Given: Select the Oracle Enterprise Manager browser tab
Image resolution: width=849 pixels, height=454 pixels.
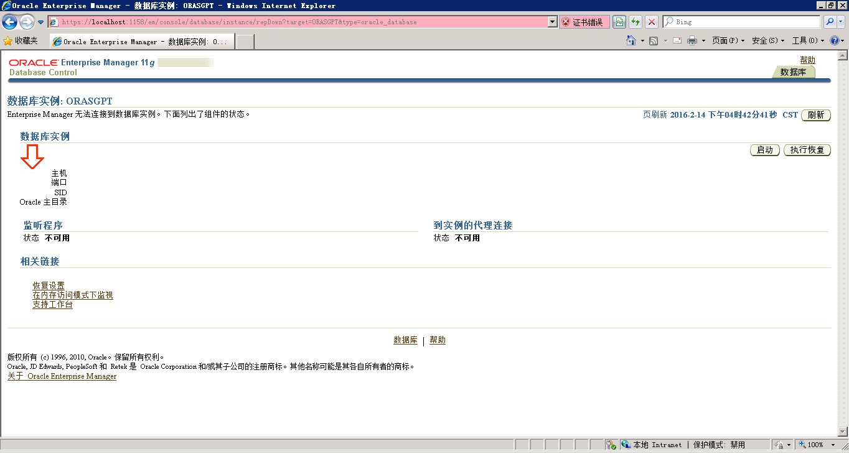Looking at the screenshot, I should click(142, 42).
